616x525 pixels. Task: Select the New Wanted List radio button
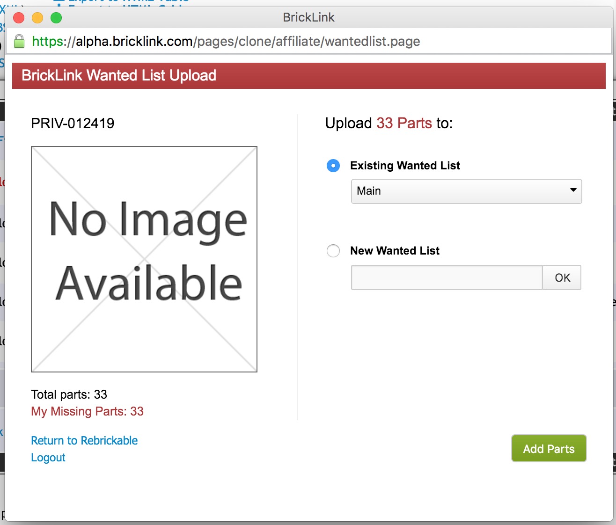click(333, 251)
